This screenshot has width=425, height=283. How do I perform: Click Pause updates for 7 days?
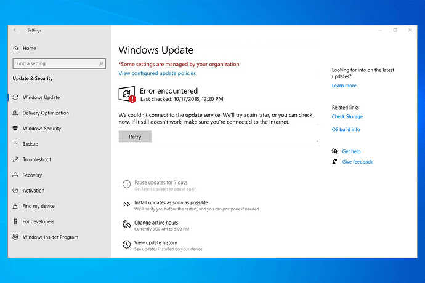(161, 183)
